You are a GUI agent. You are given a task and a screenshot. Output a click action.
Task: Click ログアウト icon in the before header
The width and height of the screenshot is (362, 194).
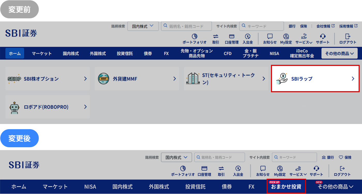click(x=348, y=39)
